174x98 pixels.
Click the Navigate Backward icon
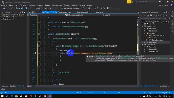coord(4,8)
